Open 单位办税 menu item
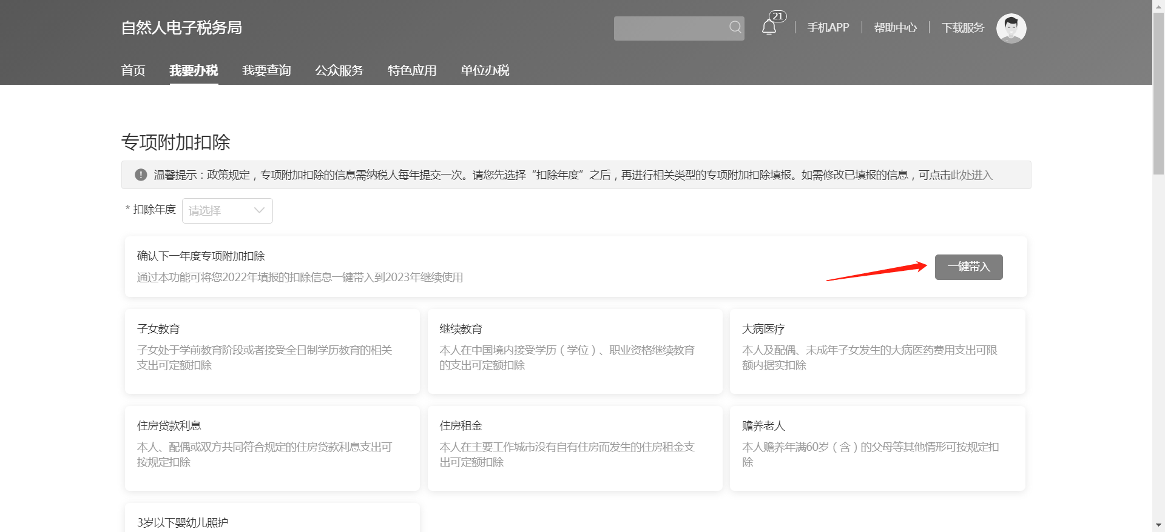Screen dimensions: 1165x532 tap(485, 70)
